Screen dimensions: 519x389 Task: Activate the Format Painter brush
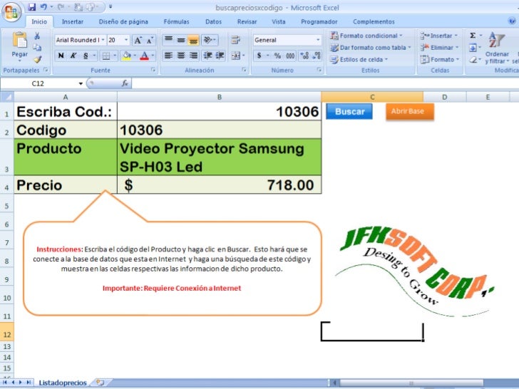pos(37,59)
